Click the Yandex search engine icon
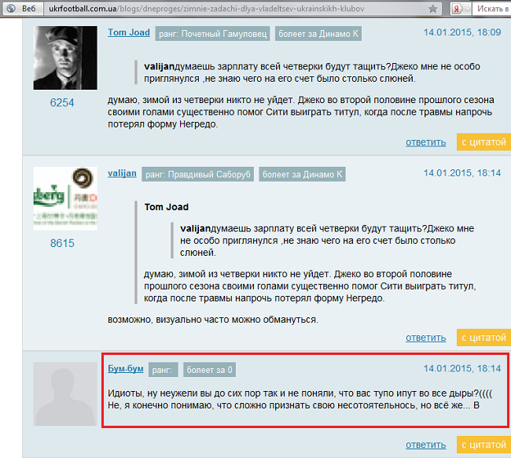 [457, 9]
